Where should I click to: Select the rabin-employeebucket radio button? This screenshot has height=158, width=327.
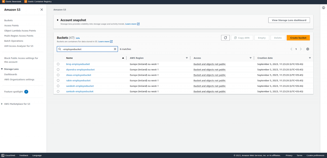(58, 80)
